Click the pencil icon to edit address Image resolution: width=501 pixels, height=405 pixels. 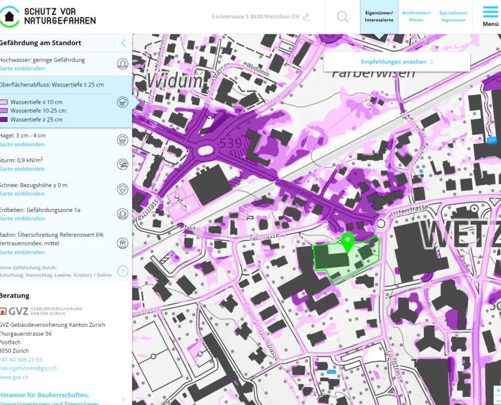(x=306, y=17)
